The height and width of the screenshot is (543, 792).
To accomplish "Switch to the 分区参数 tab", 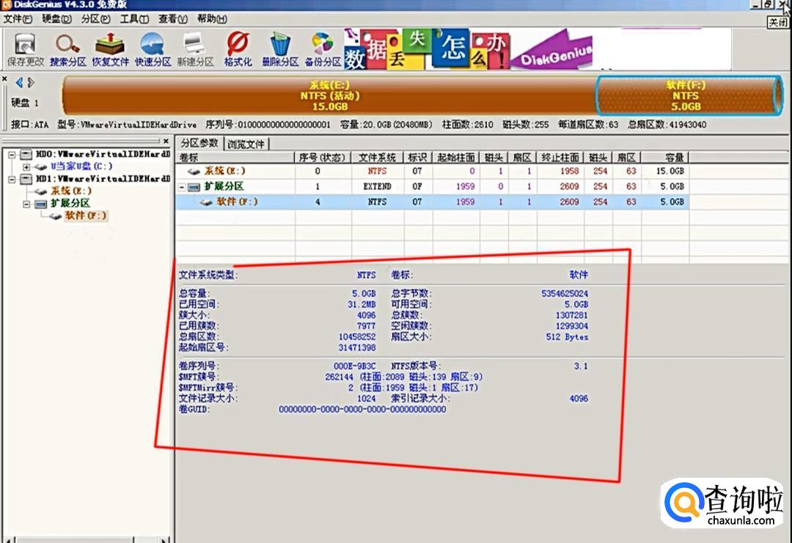I will point(199,144).
